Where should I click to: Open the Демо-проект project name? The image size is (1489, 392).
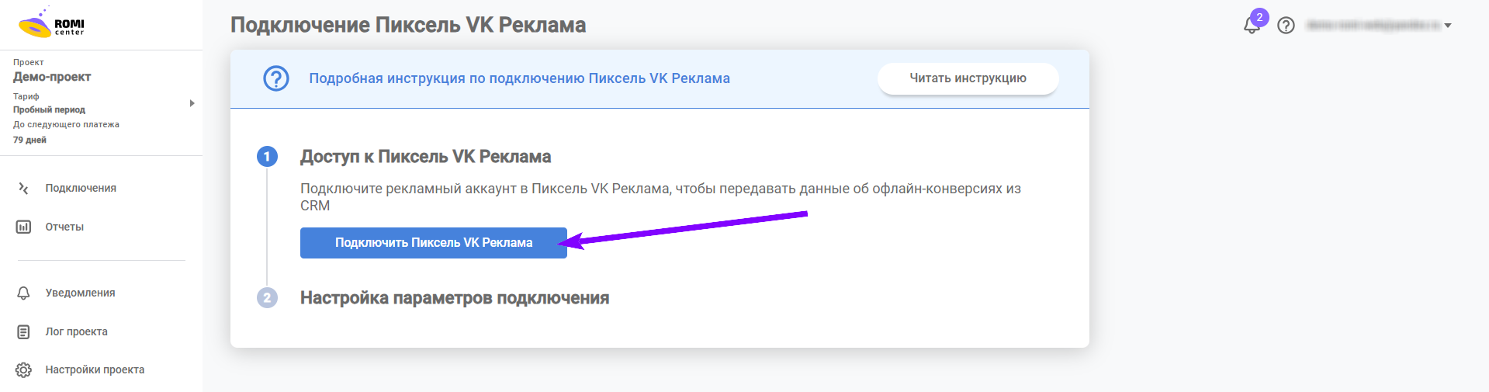(x=52, y=77)
